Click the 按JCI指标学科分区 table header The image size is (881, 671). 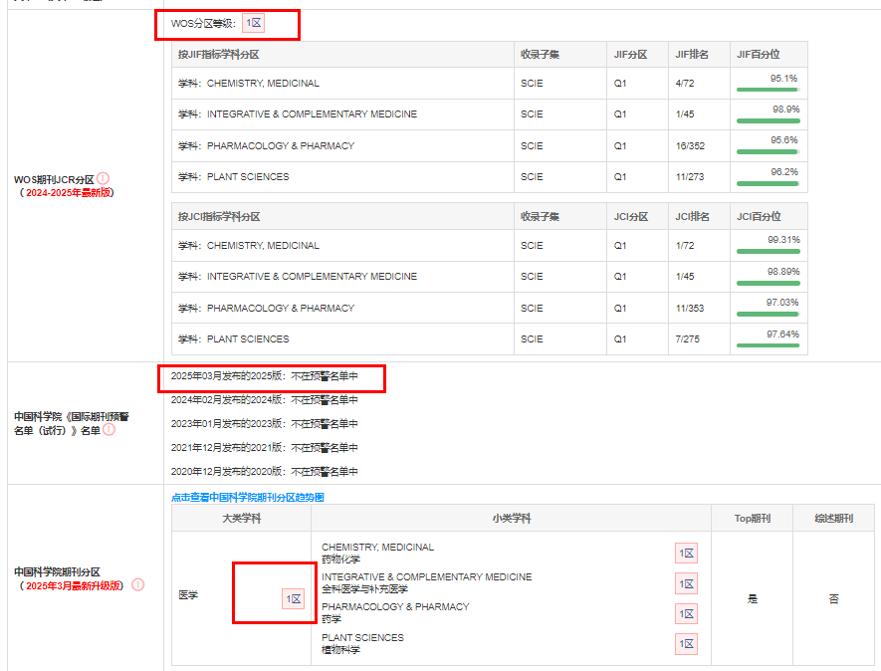coord(225,217)
